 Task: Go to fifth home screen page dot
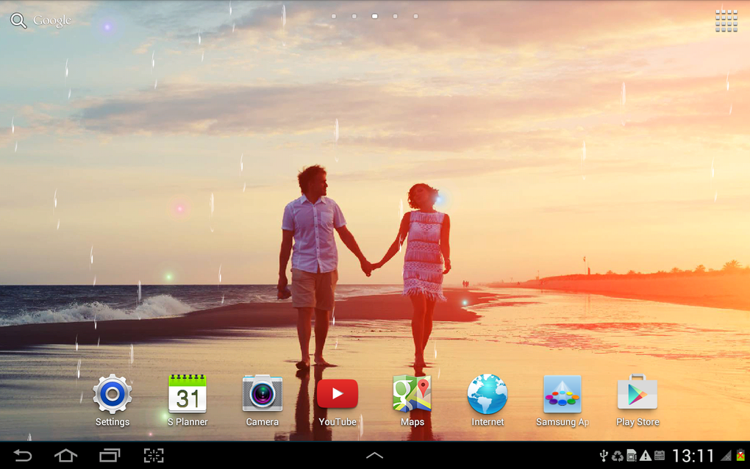(415, 16)
